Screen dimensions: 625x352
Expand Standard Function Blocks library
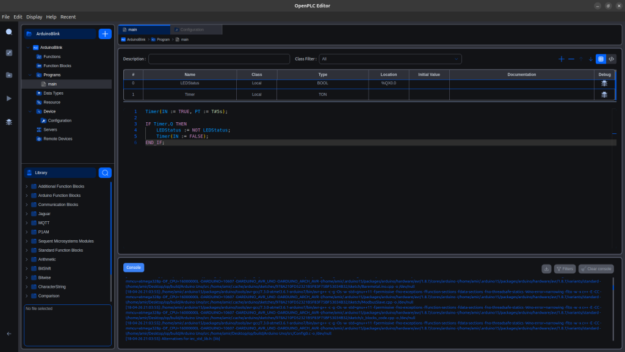tap(27, 250)
